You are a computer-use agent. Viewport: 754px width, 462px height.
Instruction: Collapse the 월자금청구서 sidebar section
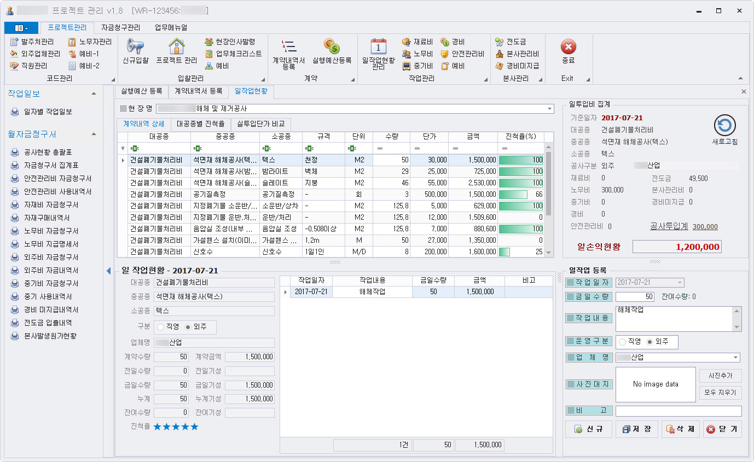click(94, 134)
